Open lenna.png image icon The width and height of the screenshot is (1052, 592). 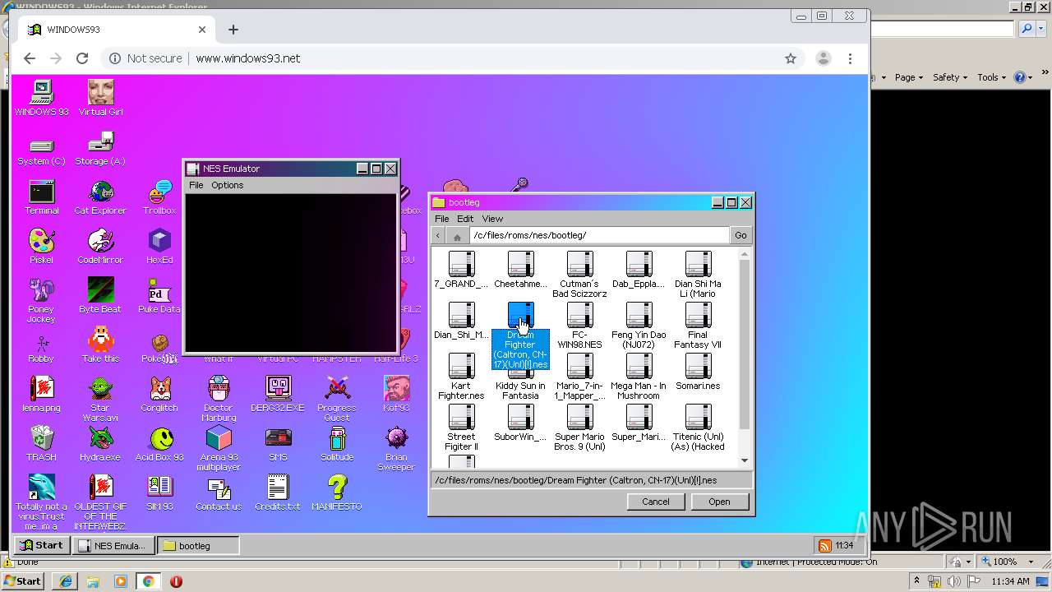tap(41, 395)
